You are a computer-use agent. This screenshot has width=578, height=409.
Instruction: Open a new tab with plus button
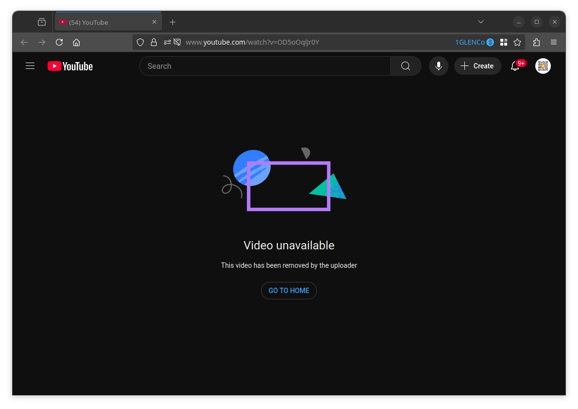pos(172,22)
